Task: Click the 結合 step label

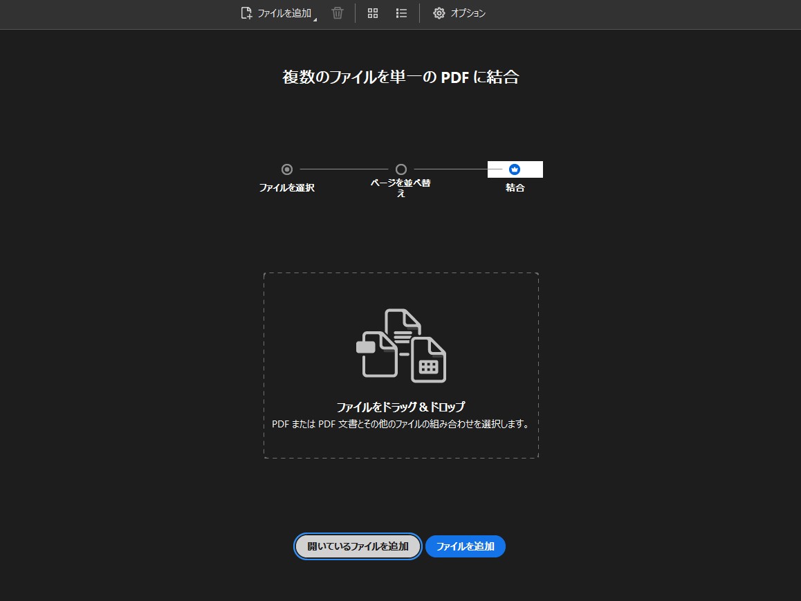Action: (515, 188)
